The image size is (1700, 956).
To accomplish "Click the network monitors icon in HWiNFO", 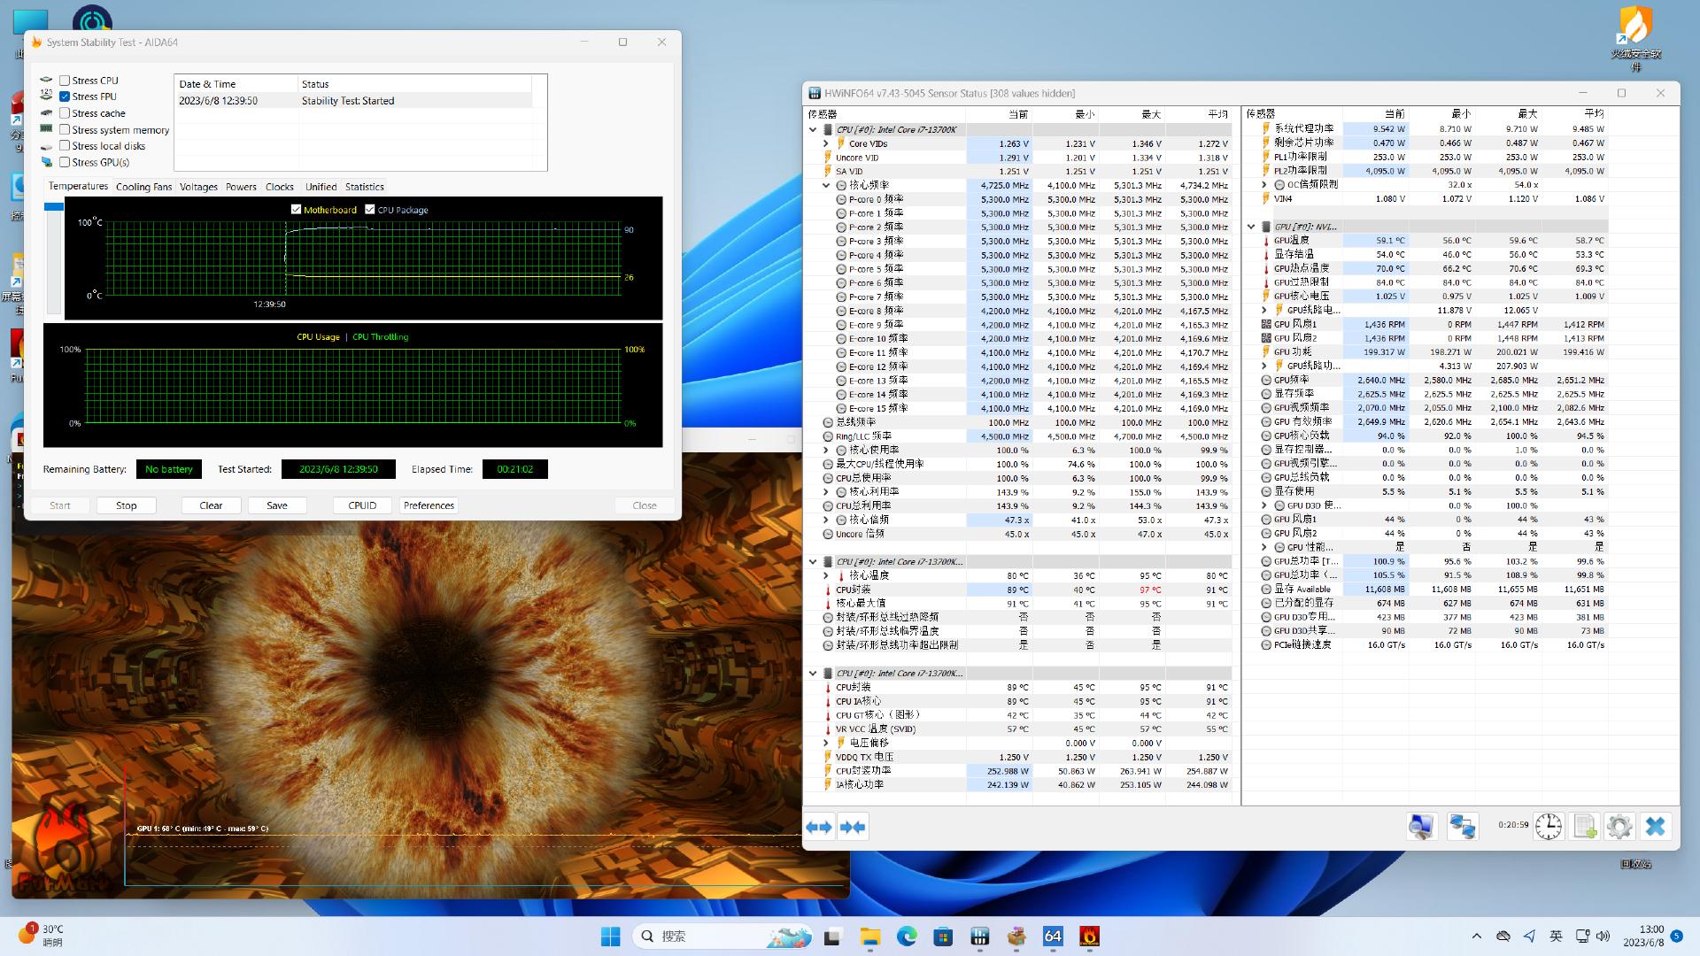I will click(1462, 827).
